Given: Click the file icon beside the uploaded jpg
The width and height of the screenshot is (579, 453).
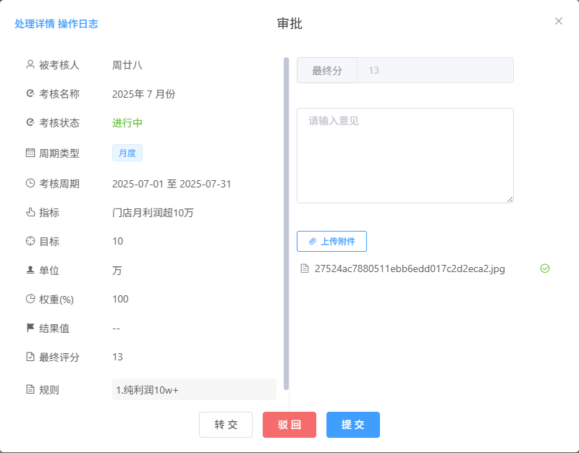Looking at the screenshot, I should [x=305, y=268].
